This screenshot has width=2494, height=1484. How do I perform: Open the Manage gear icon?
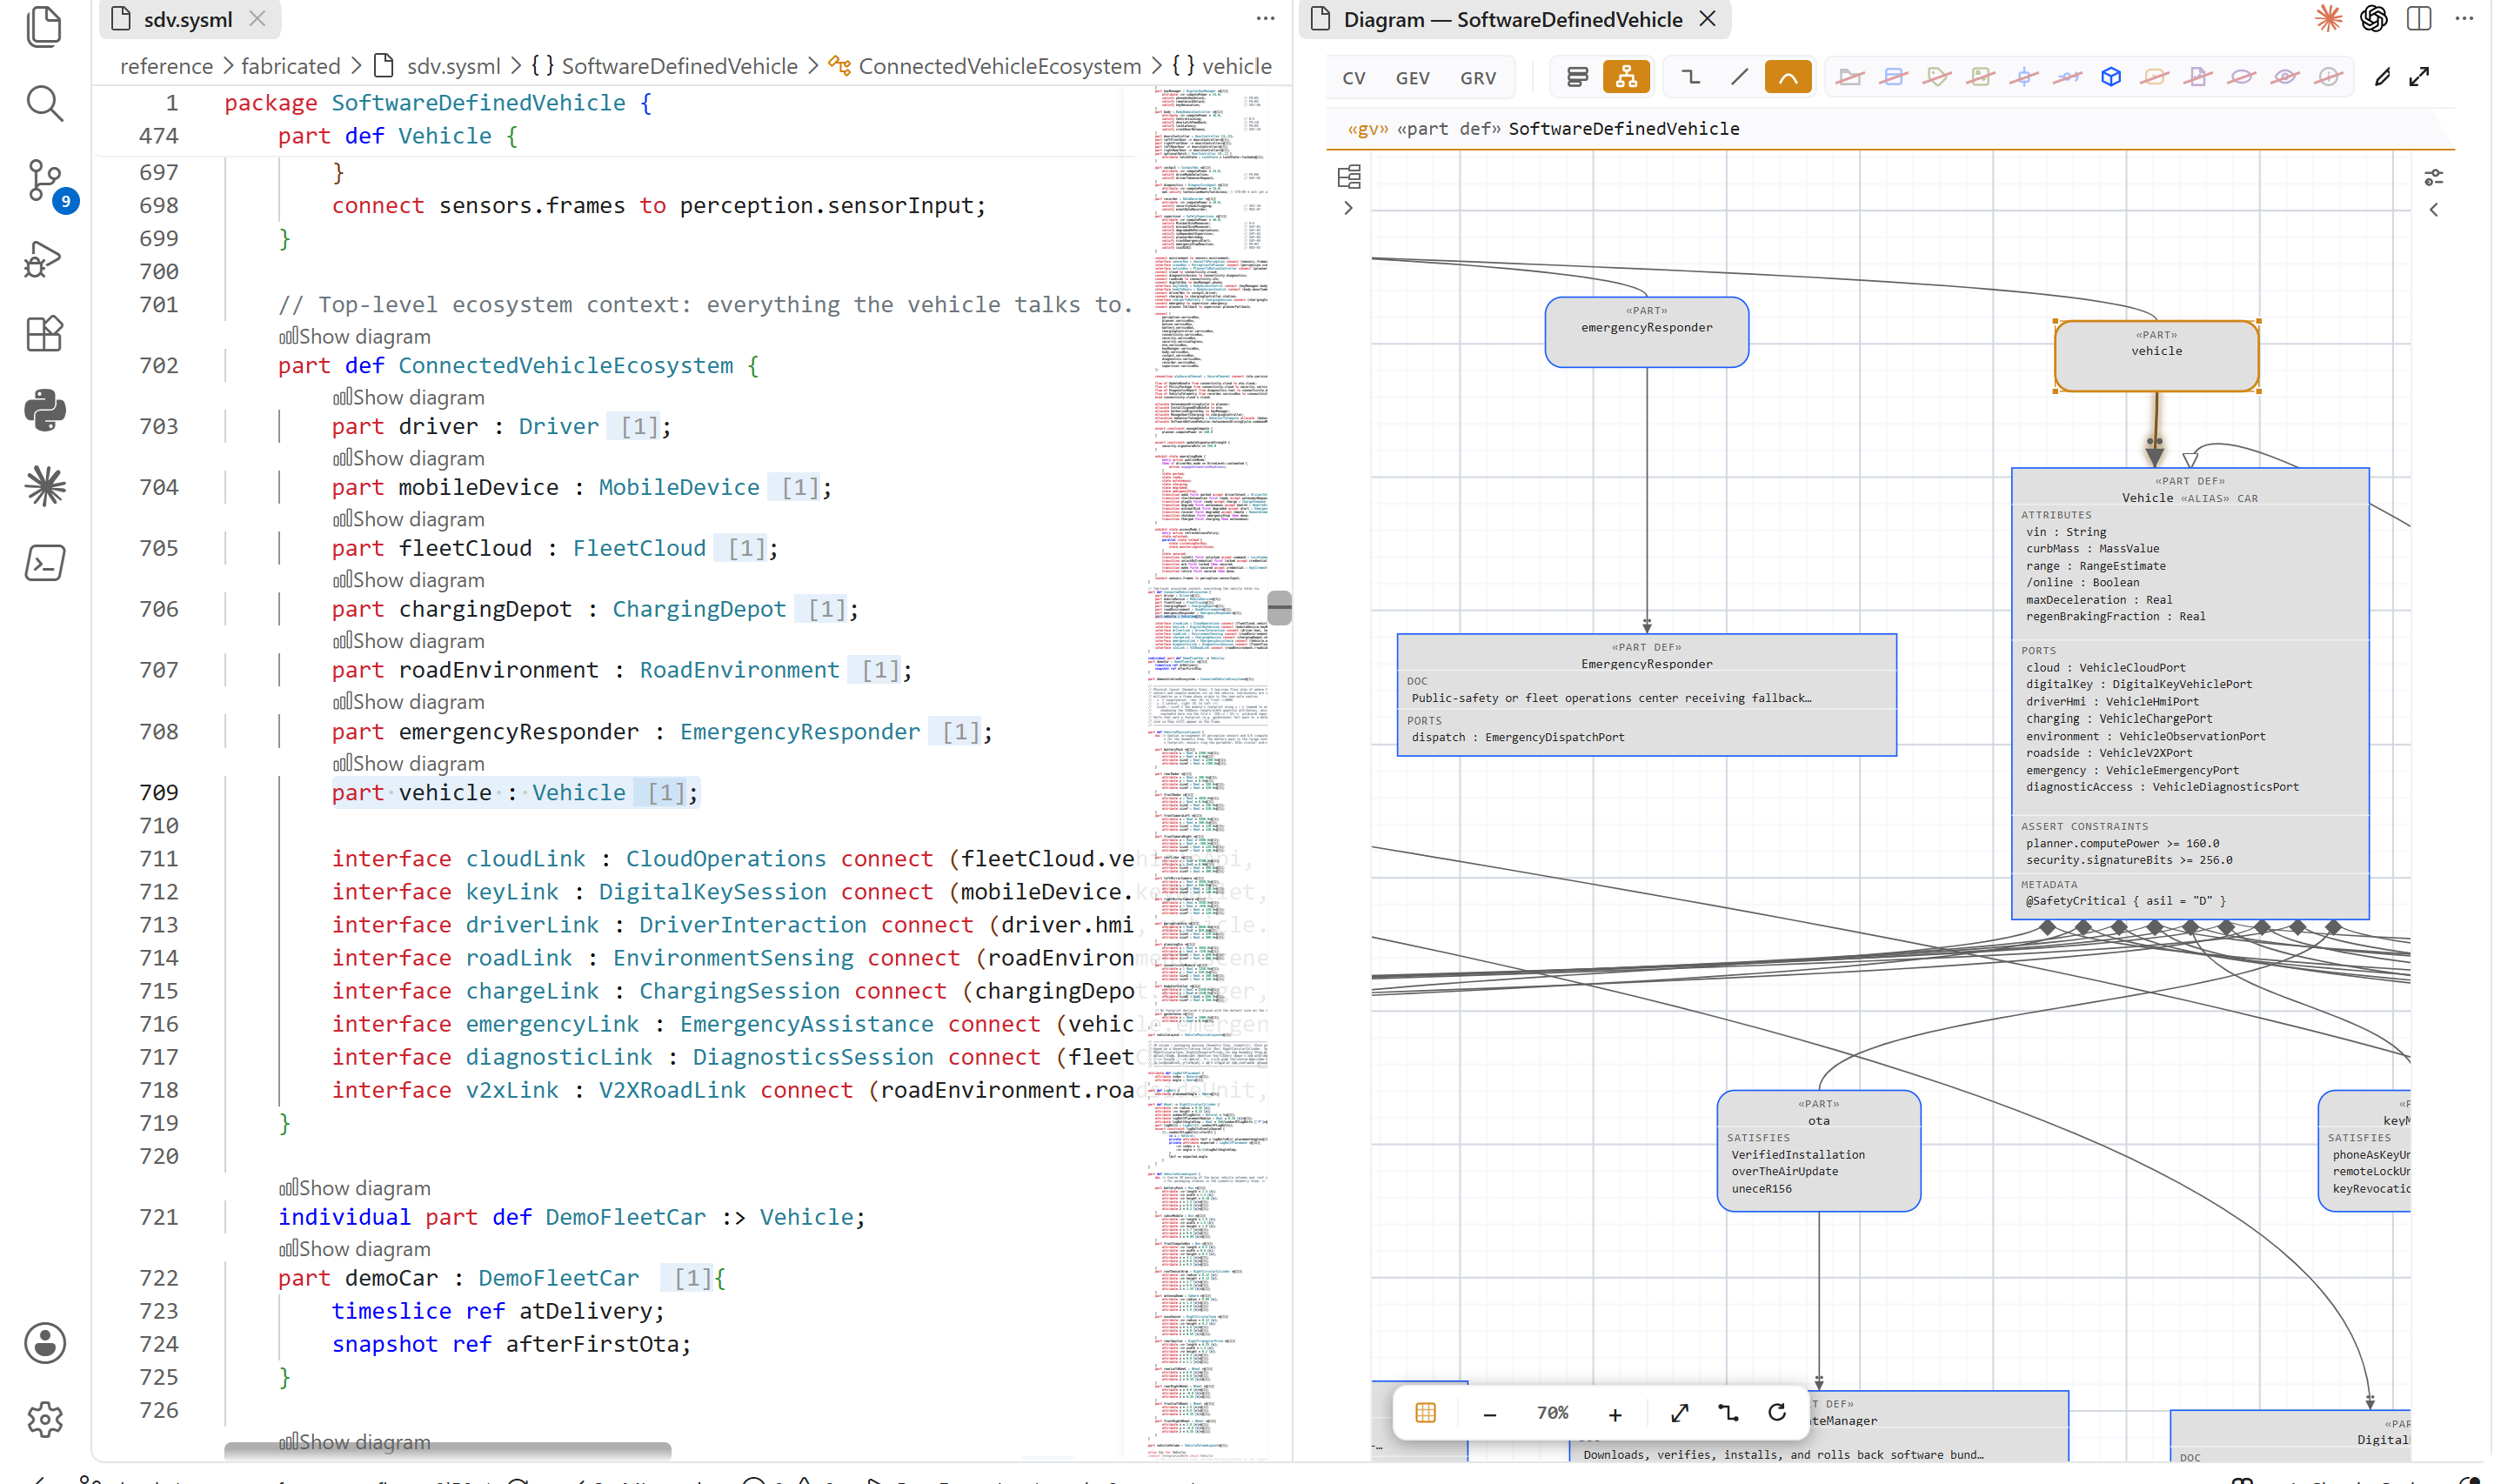pos(44,1419)
